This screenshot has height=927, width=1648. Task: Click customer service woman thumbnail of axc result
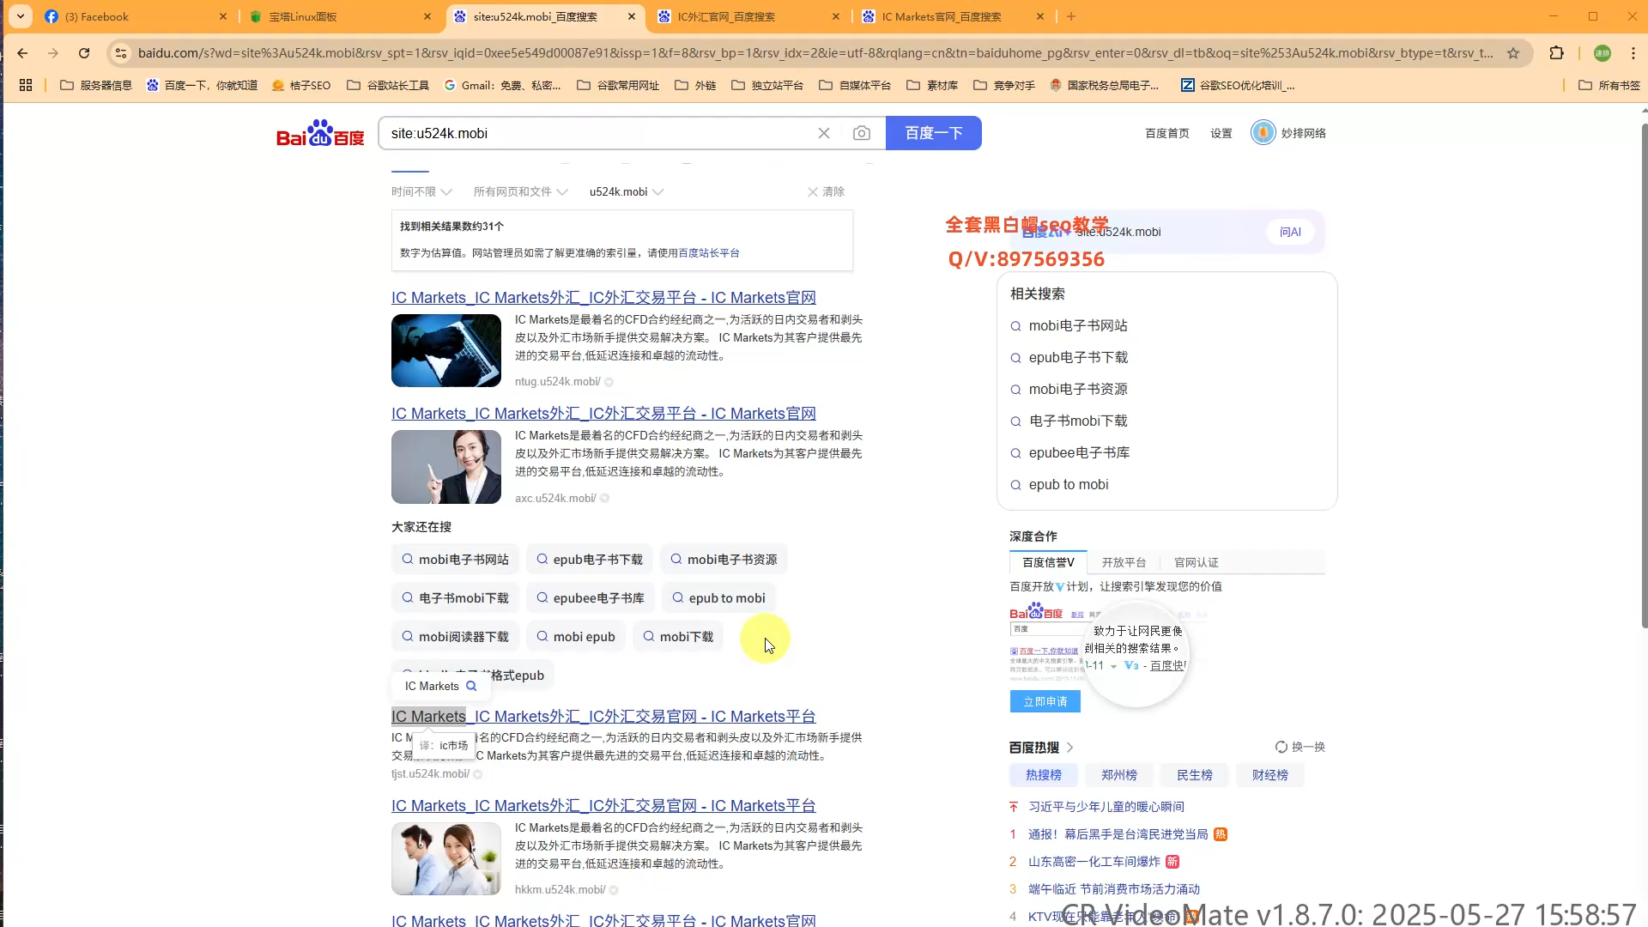446,467
